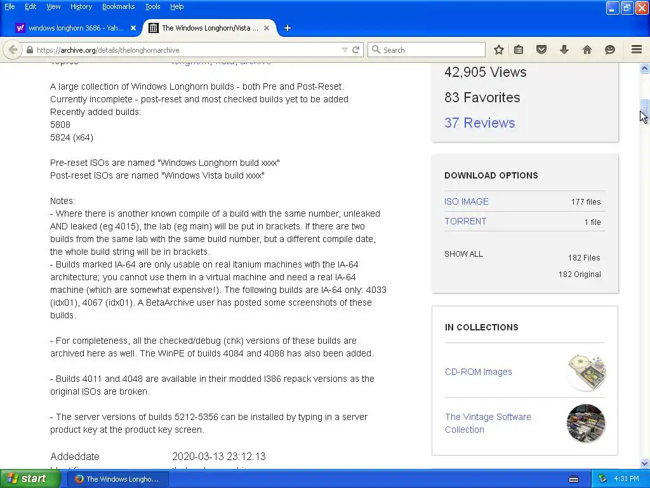Click the Addeddate label

pyautogui.click(x=75, y=456)
